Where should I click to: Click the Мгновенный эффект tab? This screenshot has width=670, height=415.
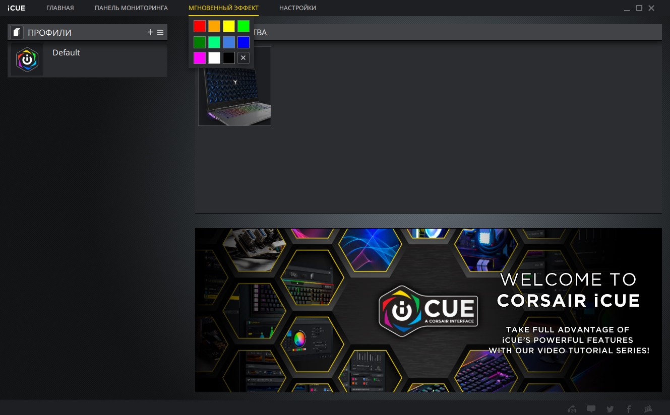click(x=223, y=8)
